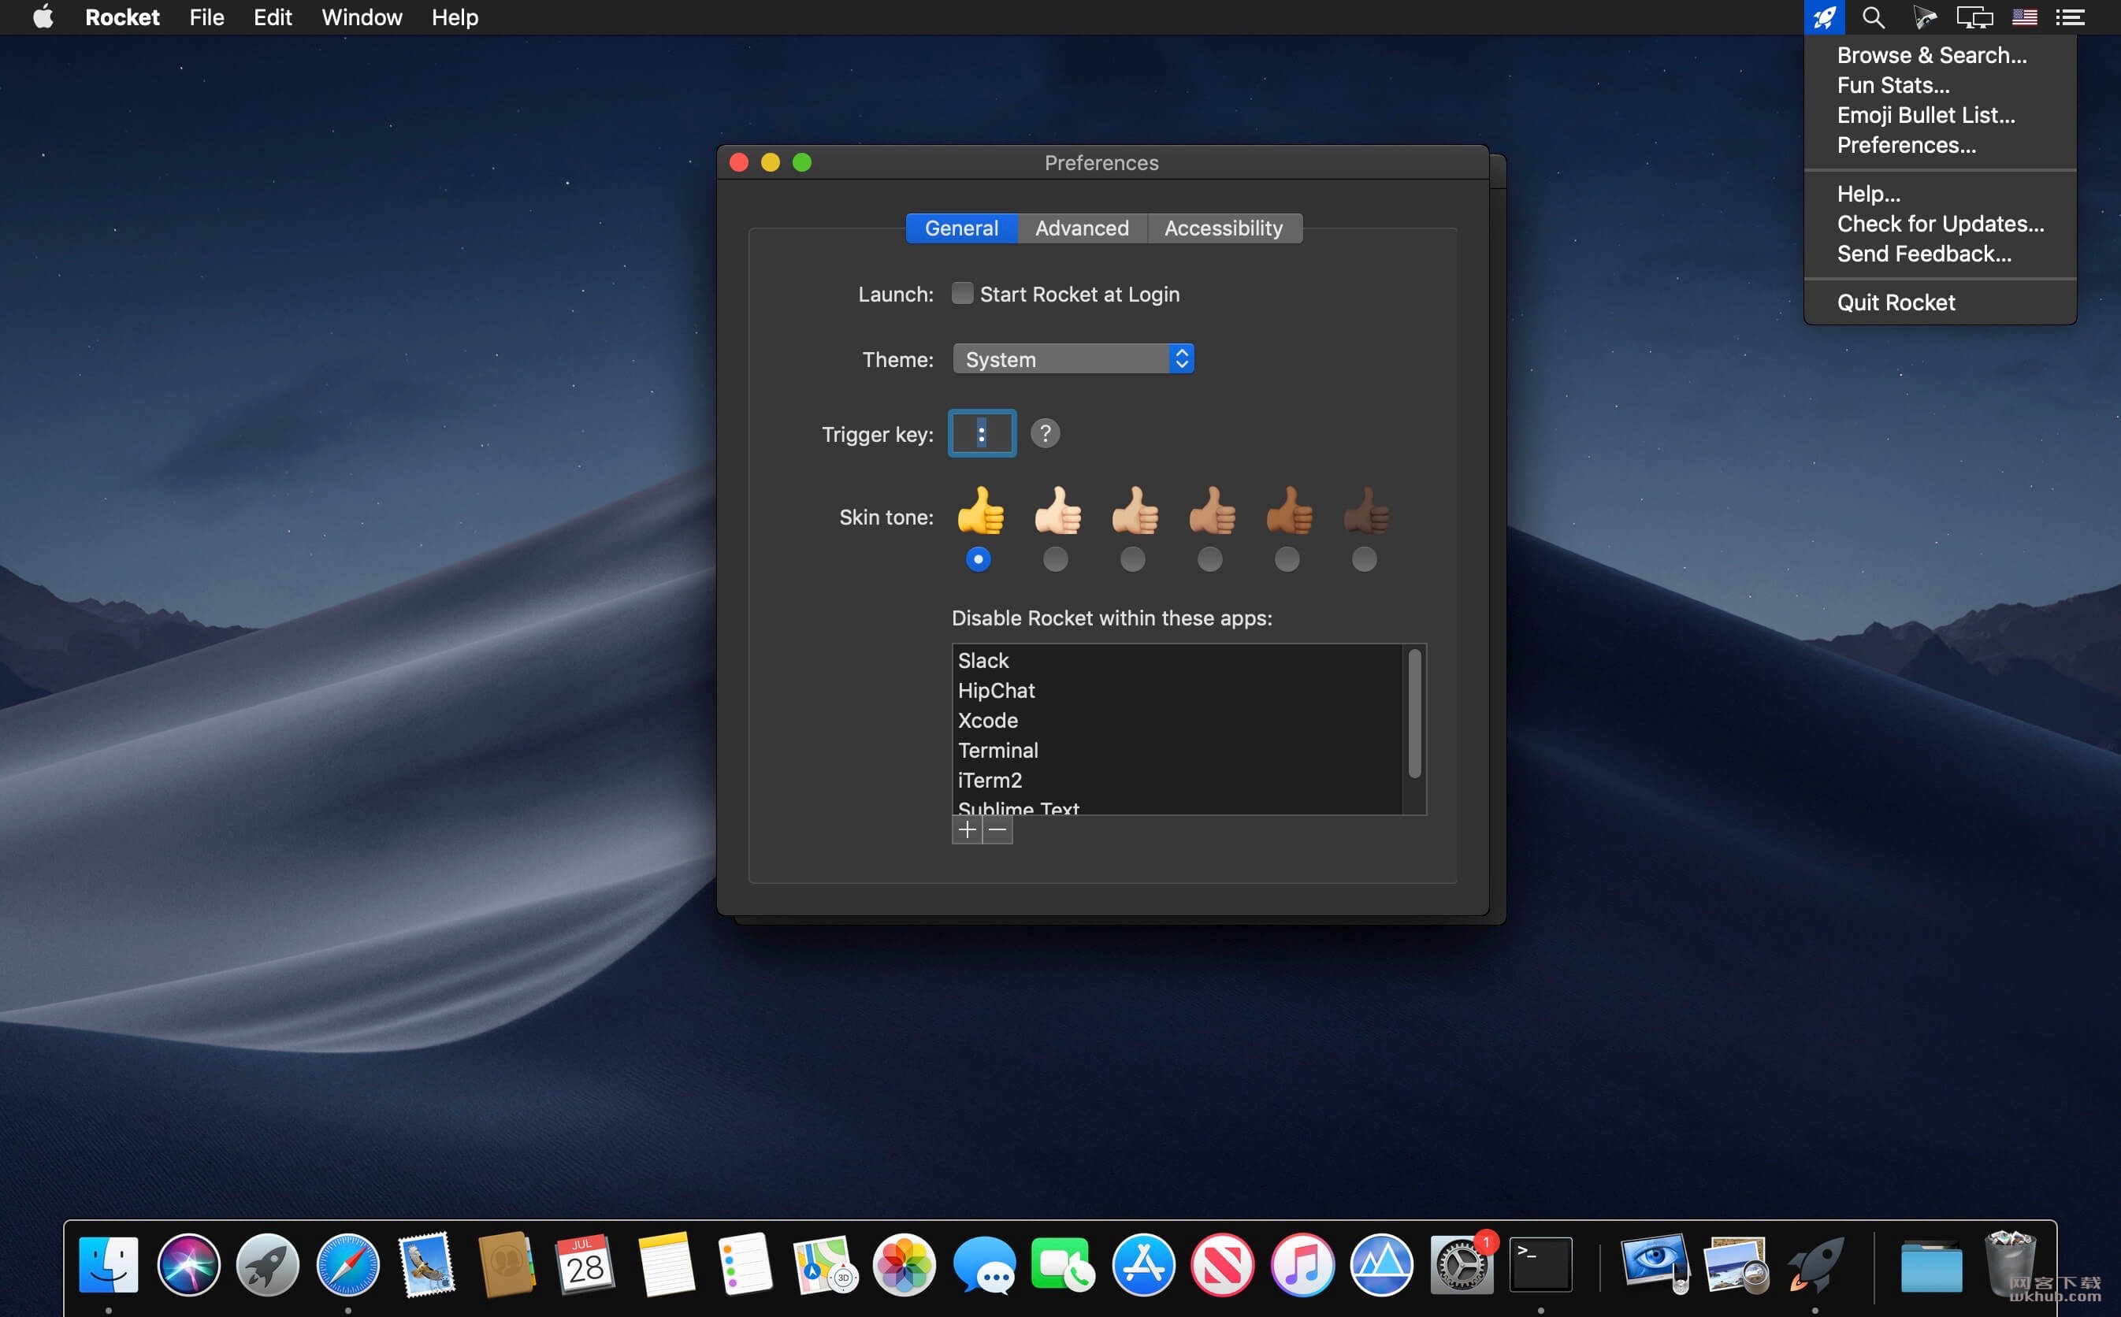
Task: Open Calendar showing 28 in Dock
Action: click(585, 1265)
